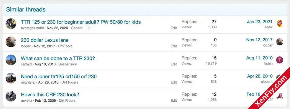
Task: Open thread How's this CRF 230 look?
Action: click(50, 95)
